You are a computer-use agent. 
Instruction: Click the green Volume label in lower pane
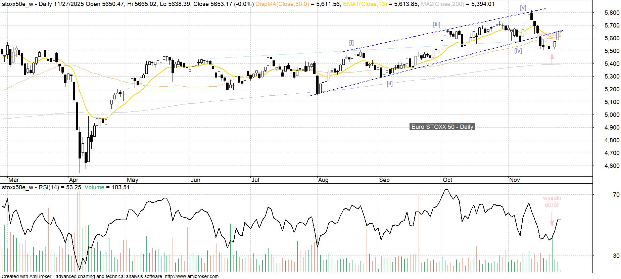[94, 187]
